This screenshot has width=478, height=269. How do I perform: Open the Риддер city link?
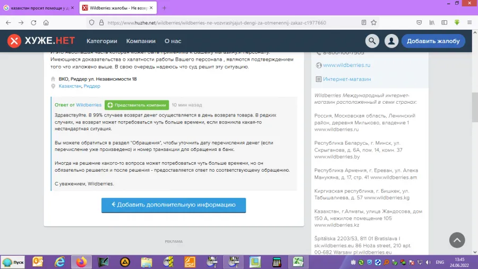click(92, 86)
